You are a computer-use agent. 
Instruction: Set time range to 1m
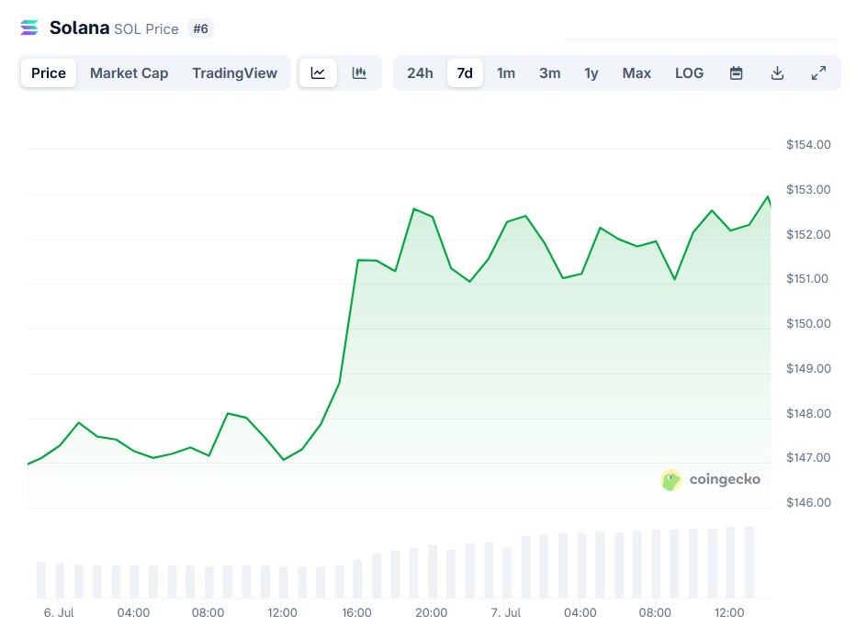[506, 73]
